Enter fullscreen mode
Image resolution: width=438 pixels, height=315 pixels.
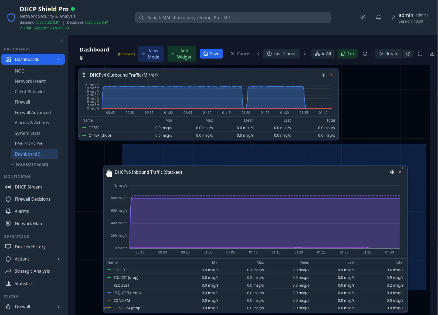click(x=420, y=54)
